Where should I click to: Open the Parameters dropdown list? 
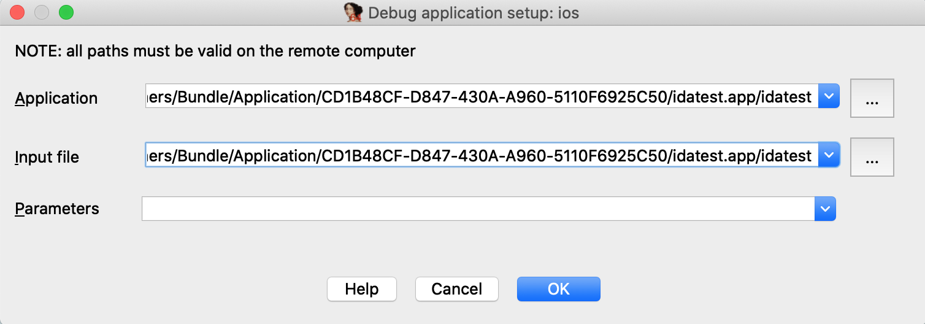[825, 209]
